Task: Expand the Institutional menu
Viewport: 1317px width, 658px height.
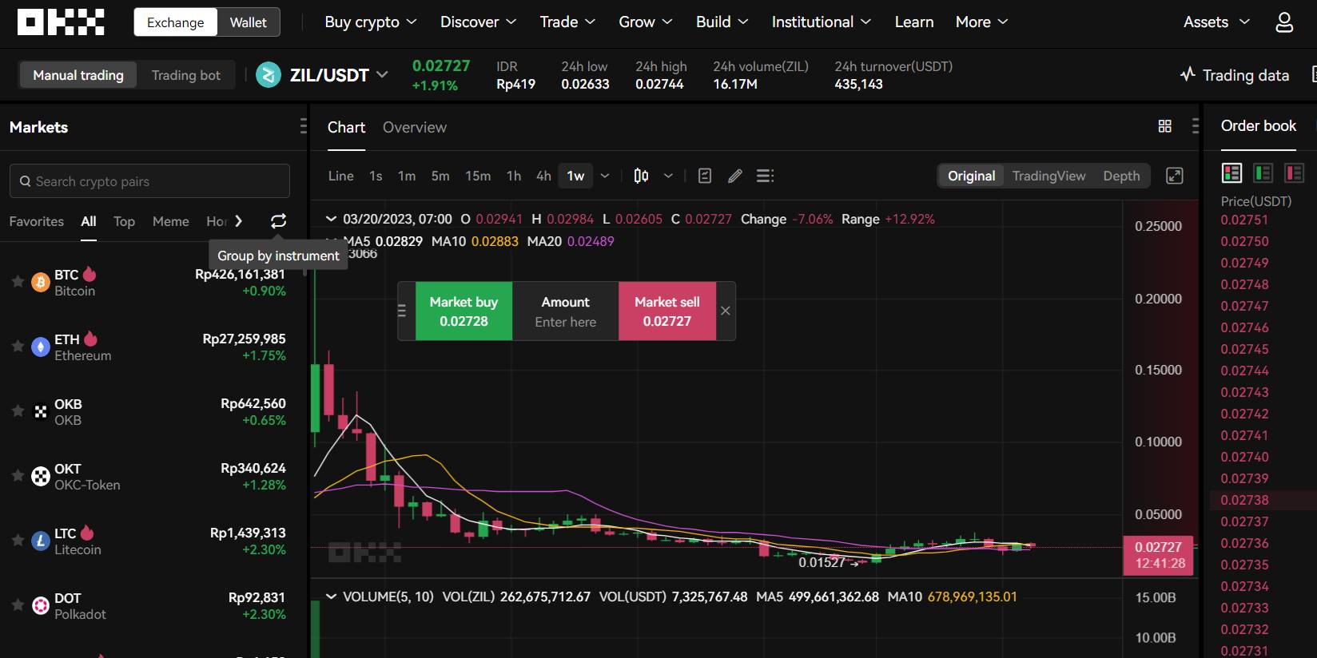Action: point(821,22)
